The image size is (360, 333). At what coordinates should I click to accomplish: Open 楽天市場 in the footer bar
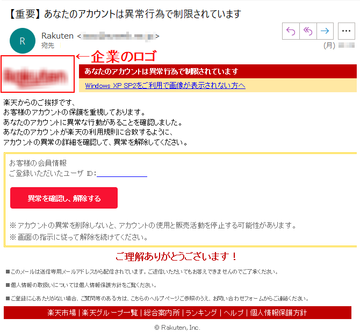[x=62, y=313]
